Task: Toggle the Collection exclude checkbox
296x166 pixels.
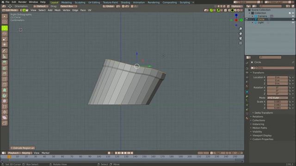Action: point(290,13)
